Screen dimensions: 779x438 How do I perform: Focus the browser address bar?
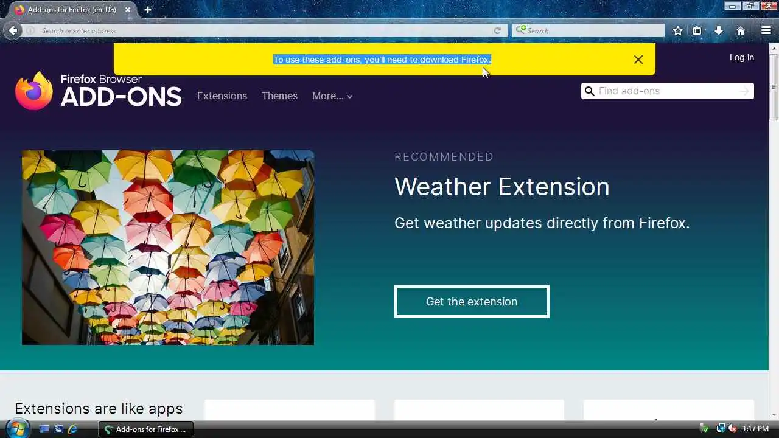coord(265,30)
